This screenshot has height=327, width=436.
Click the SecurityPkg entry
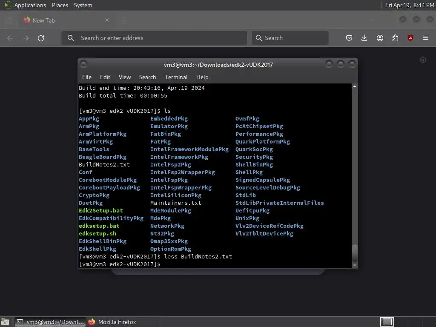click(x=254, y=157)
